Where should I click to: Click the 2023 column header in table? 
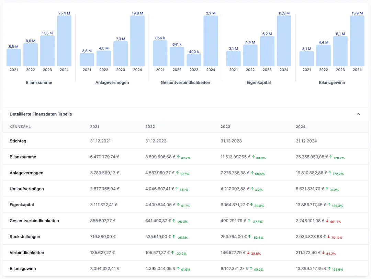225,127
